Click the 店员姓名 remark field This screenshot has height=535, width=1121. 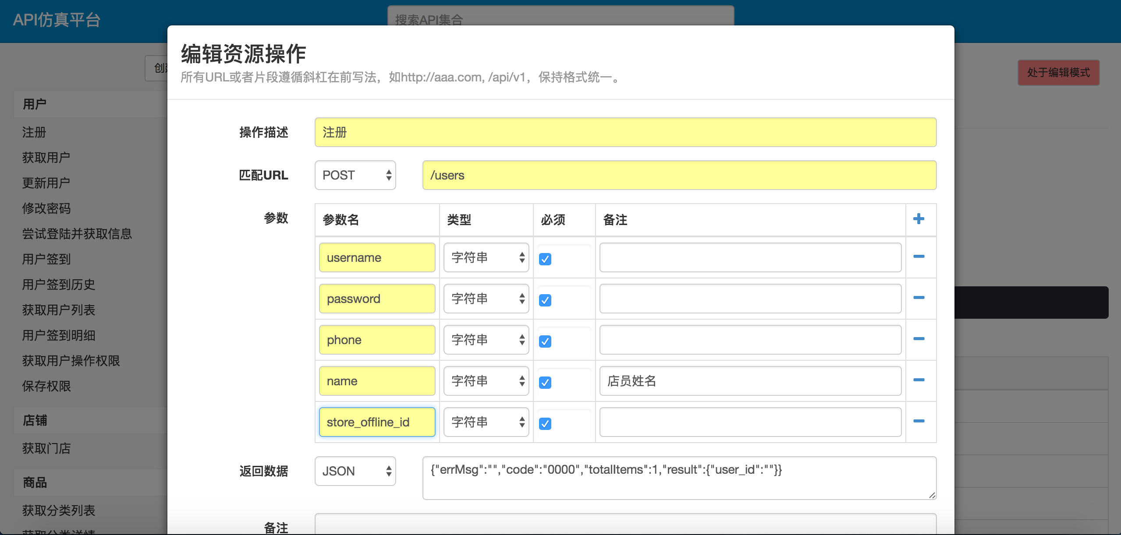tap(750, 381)
